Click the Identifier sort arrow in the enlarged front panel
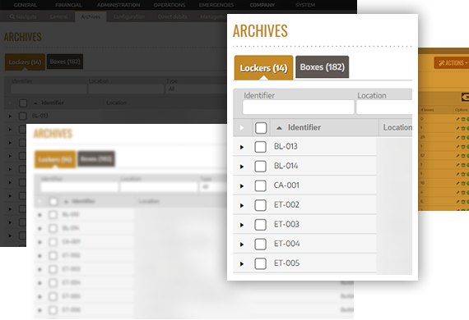The image size is (469, 320). click(279, 128)
